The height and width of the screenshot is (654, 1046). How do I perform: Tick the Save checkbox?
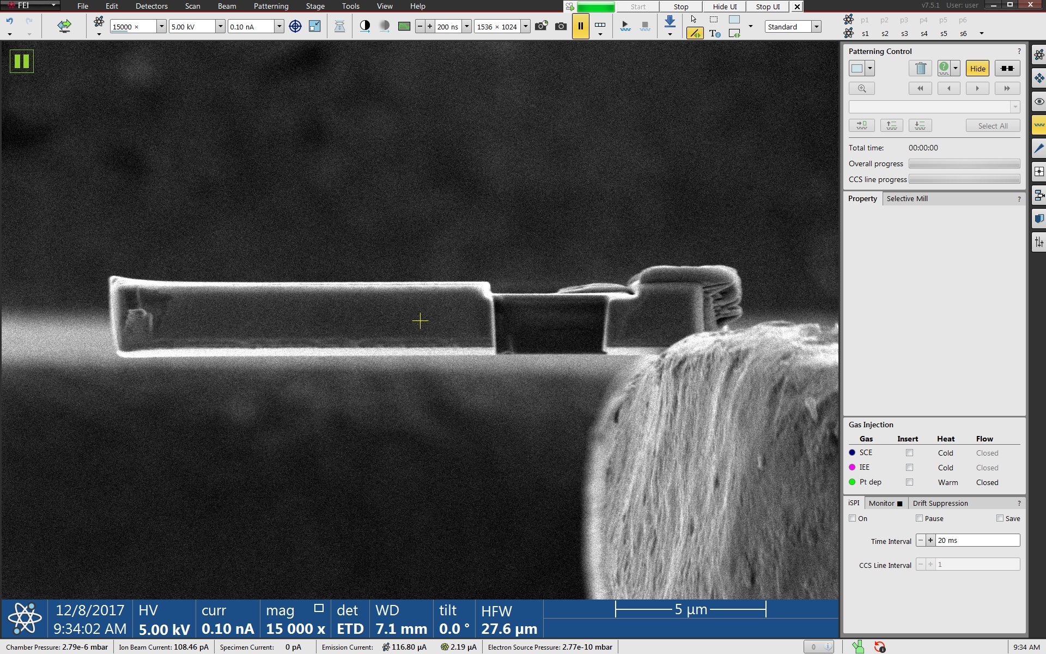1000,518
